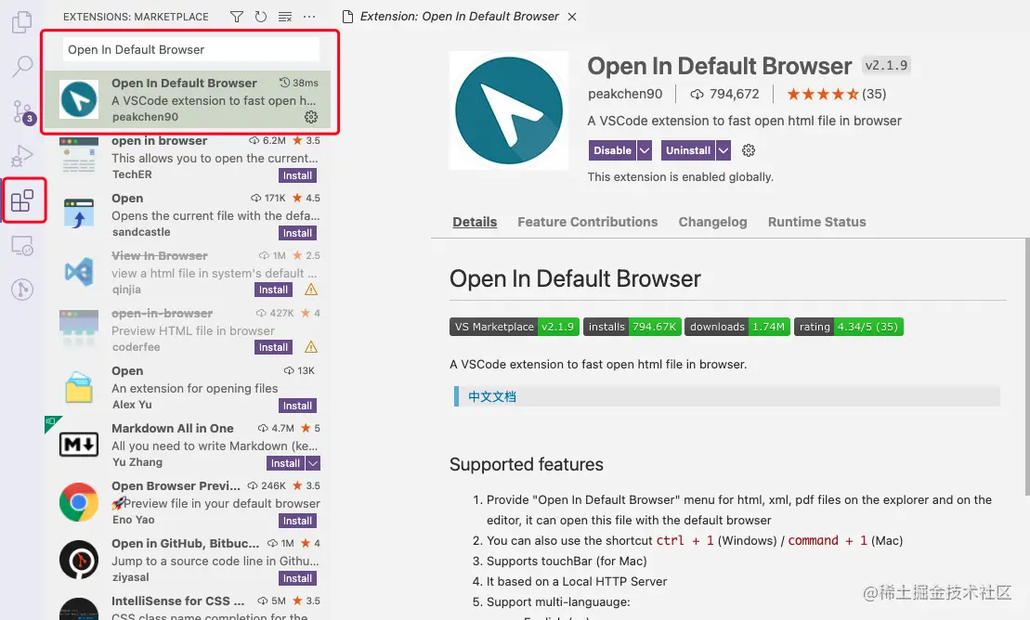Install the Open extension by Alex Yu
The image size is (1030, 620).
[297, 406]
